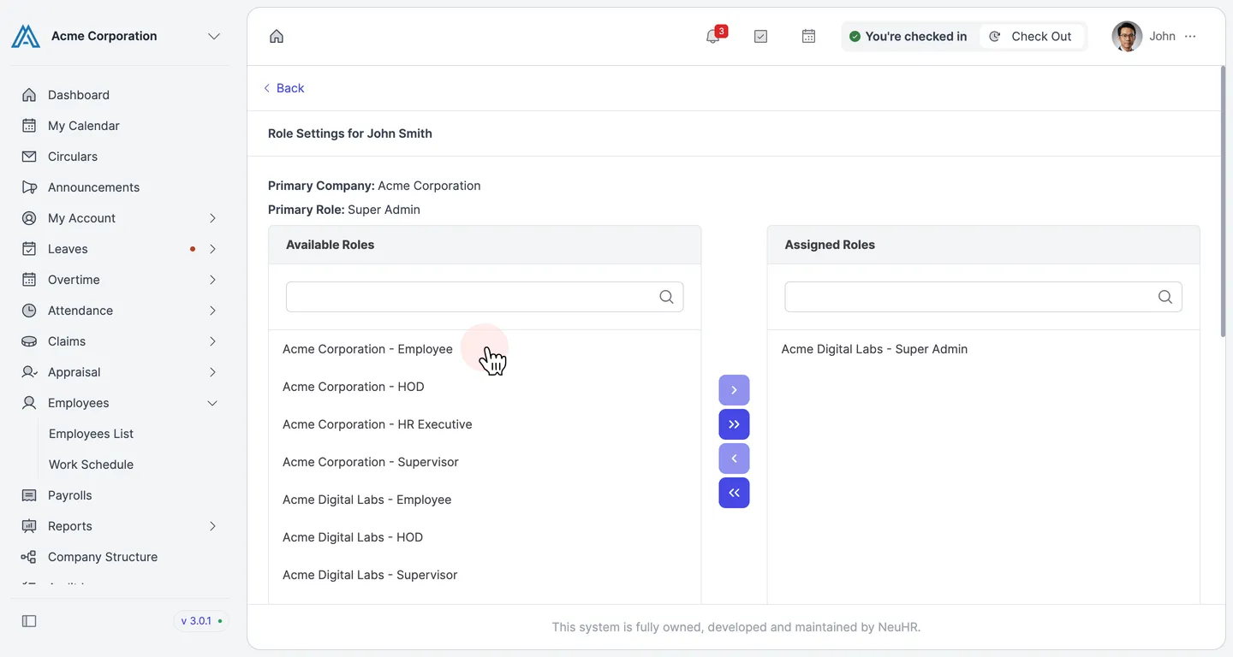Click the Dashboard house icon
This screenshot has width=1233, height=657.
tap(29, 95)
